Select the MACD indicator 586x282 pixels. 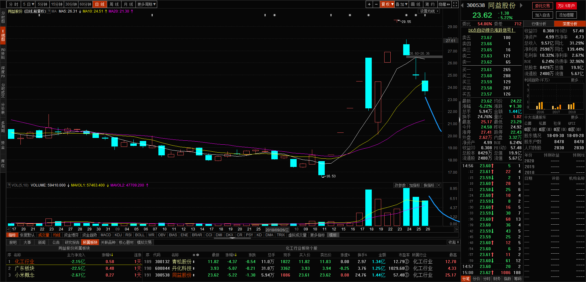pos(106,235)
